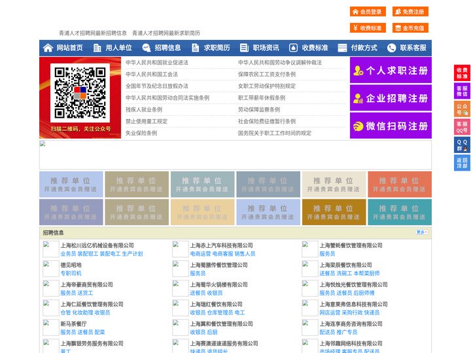Open 客服QQ号 pink sidebar widget
The width and height of the screenshot is (471, 353).
(462, 127)
